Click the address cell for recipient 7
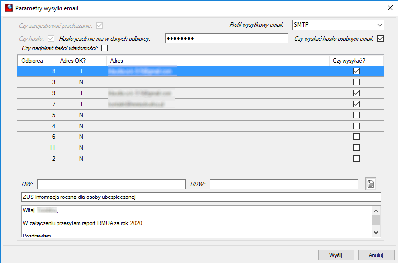398x263 pixels. click(x=218, y=104)
